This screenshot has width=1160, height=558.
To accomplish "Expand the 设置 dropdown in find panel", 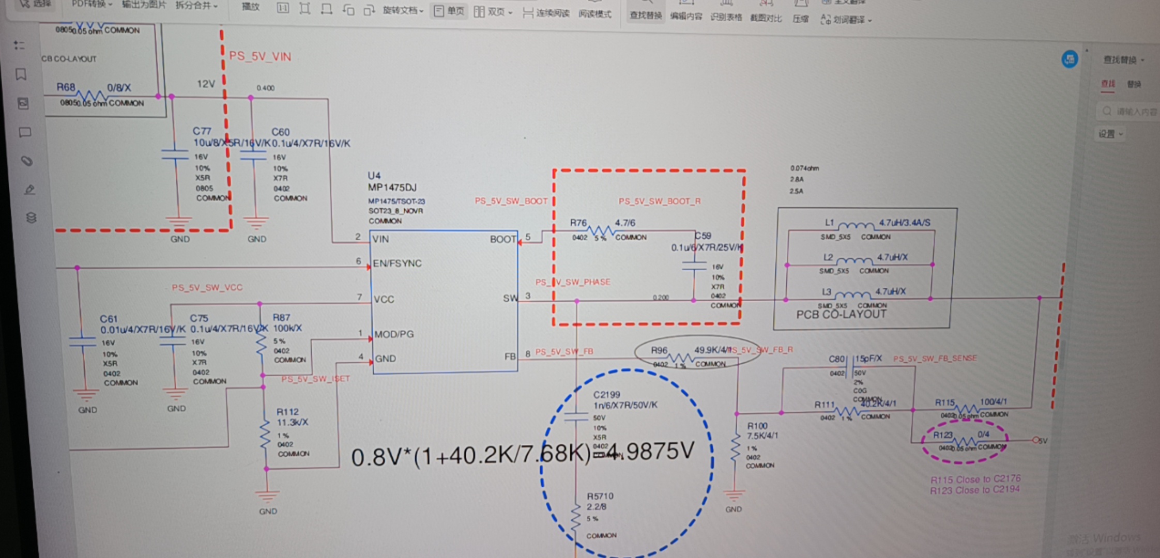I will [1111, 134].
